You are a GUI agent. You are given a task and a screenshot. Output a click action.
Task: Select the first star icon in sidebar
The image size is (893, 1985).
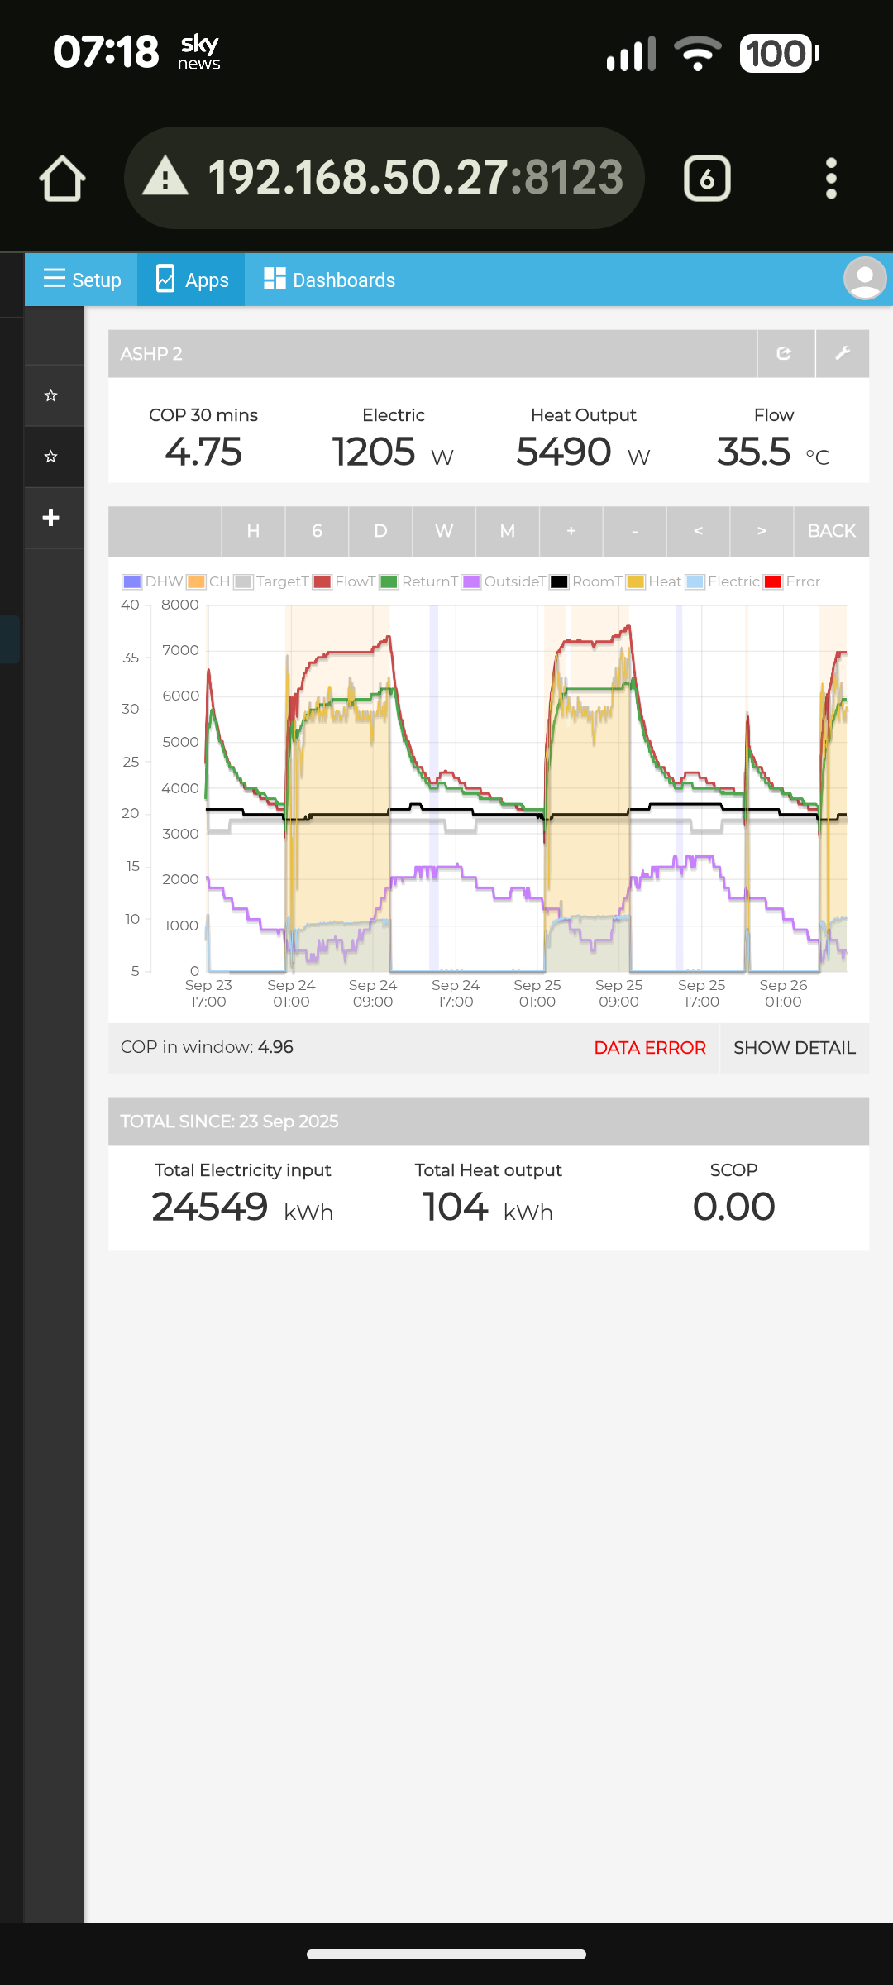pos(51,395)
